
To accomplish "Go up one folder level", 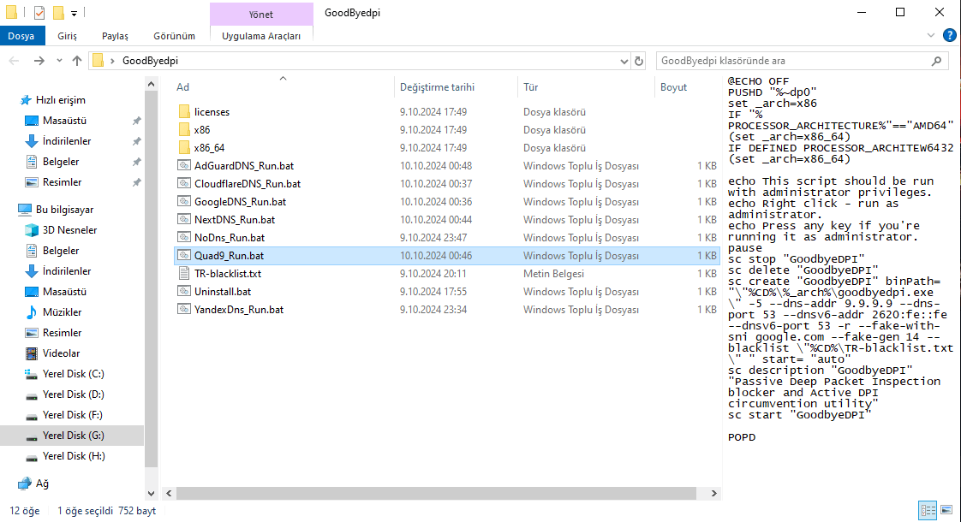I will (76, 61).
